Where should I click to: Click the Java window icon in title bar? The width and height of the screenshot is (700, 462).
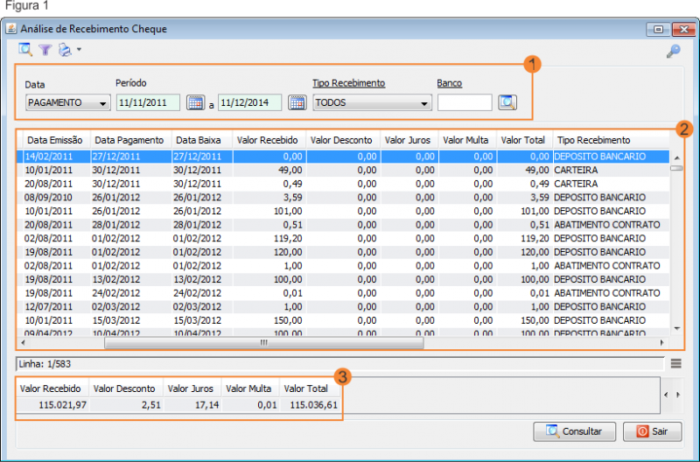tap(10, 29)
